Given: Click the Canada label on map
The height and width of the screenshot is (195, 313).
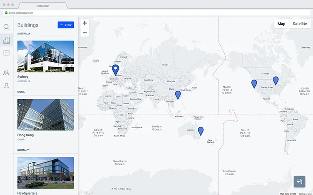Looking at the screenshot, I should 266,73.
